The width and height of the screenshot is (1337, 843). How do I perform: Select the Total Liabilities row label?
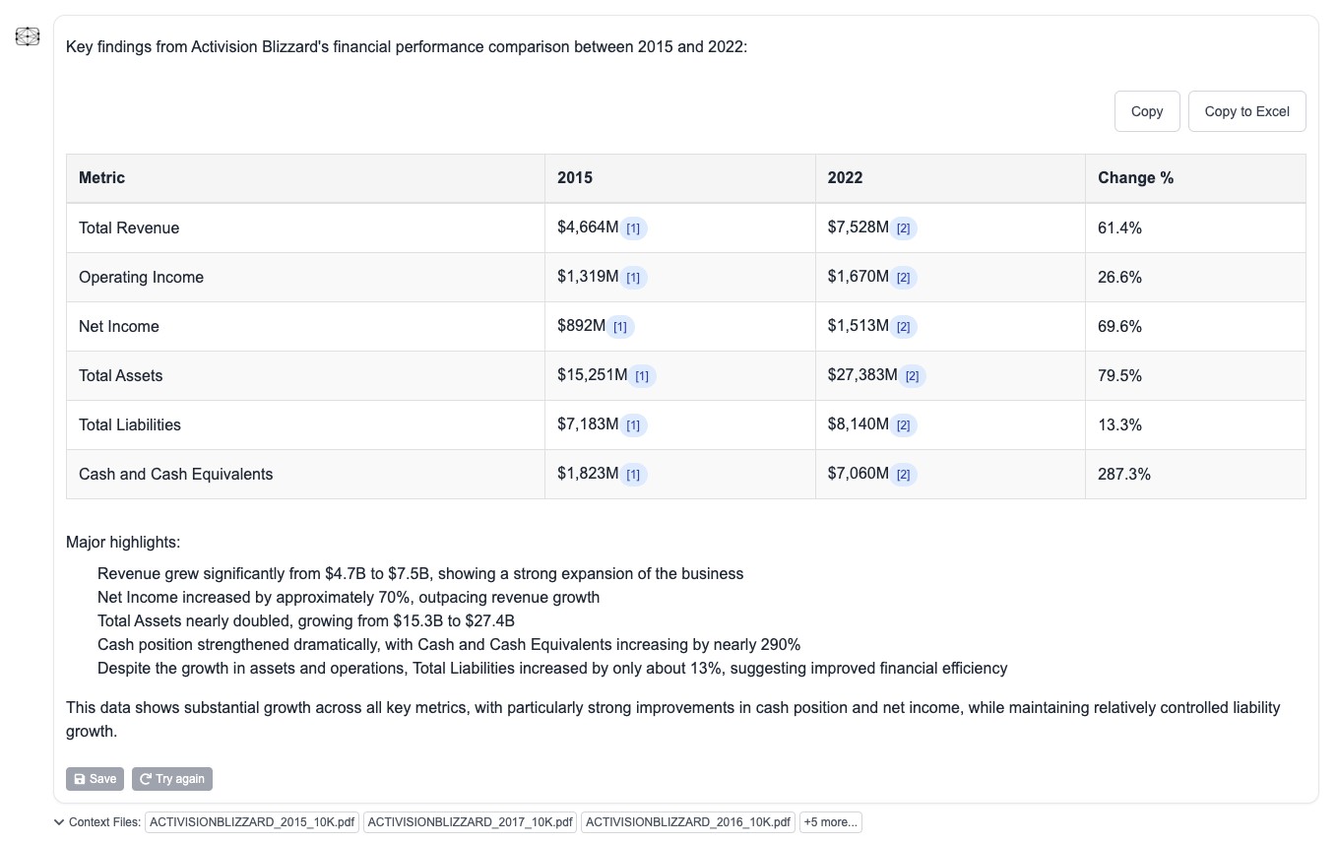coord(130,424)
